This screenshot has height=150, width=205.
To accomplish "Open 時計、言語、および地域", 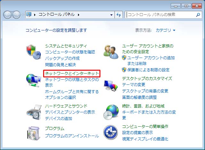I will coord(143,106).
